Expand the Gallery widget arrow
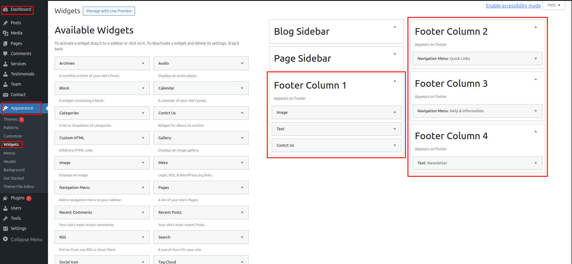 242,138
